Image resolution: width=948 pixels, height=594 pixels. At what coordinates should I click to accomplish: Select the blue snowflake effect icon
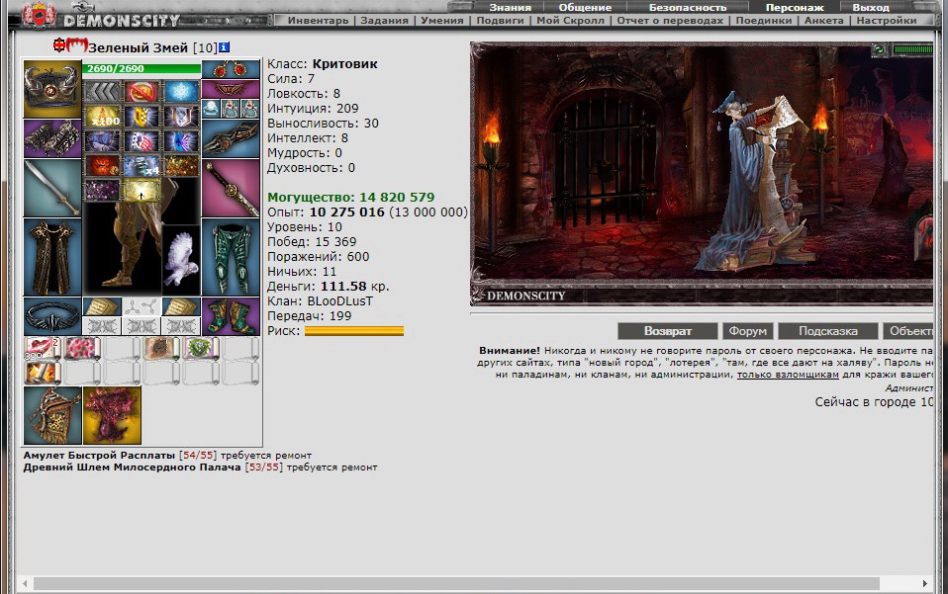coord(181,91)
